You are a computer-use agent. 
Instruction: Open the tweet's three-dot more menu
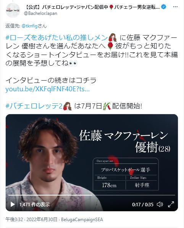click(x=175, y=7)
